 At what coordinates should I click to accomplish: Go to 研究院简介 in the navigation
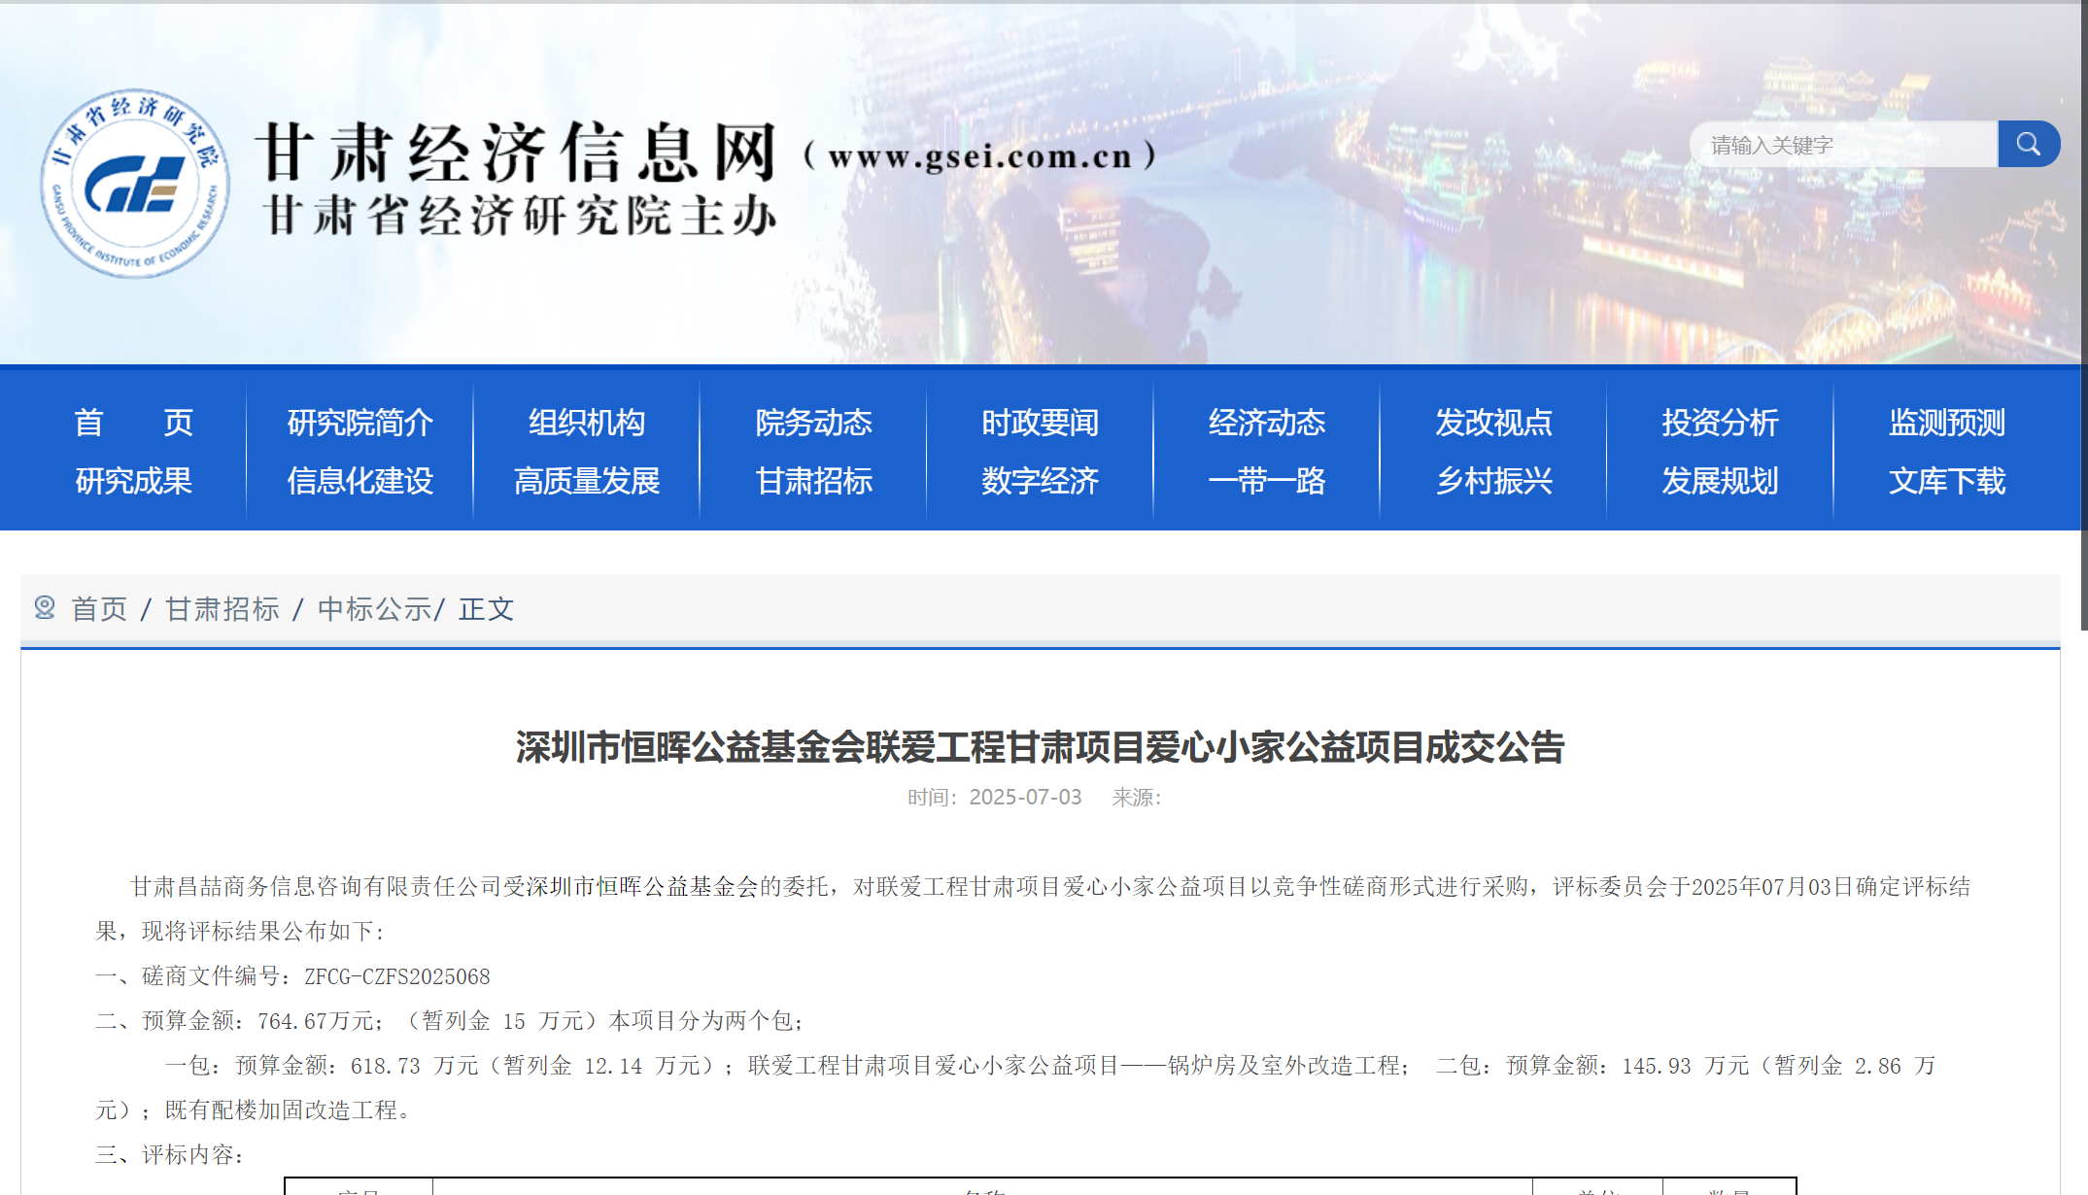click(x=360, y=423)
